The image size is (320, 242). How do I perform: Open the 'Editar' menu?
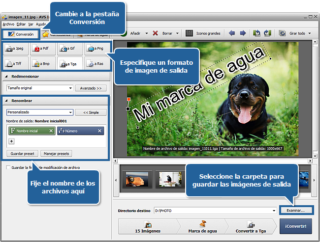(x=21, y=24)
